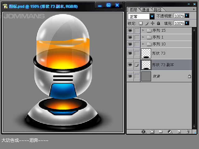Screen dimensions: 199x149
Task: Open the blend mode dropdown 正常
Action: click(x=152, y=16)
